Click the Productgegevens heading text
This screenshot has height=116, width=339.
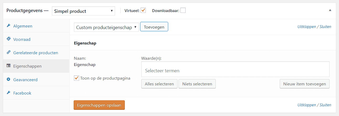coord(24,11)
